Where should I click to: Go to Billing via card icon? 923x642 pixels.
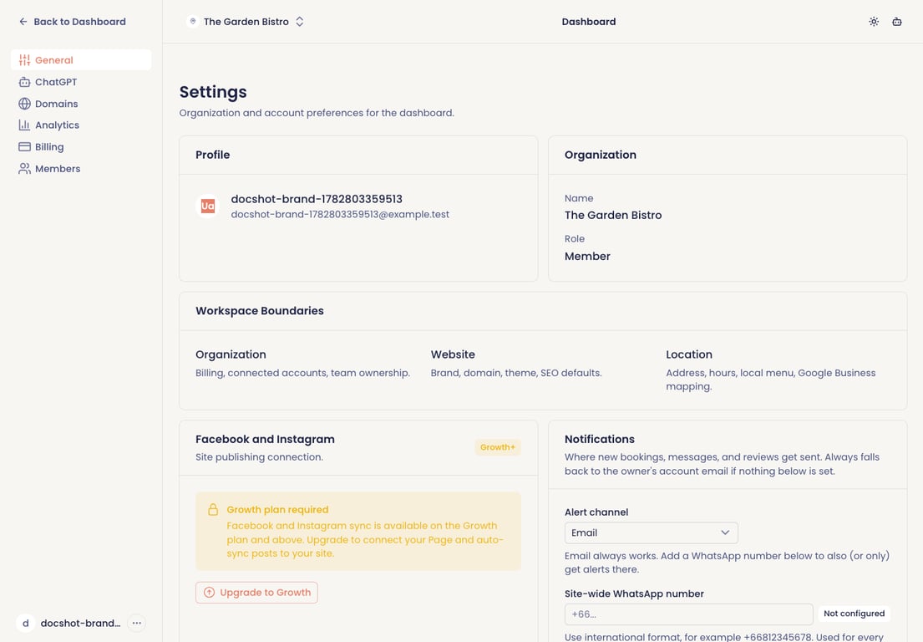pyautogui.click(x=24, y=146)
